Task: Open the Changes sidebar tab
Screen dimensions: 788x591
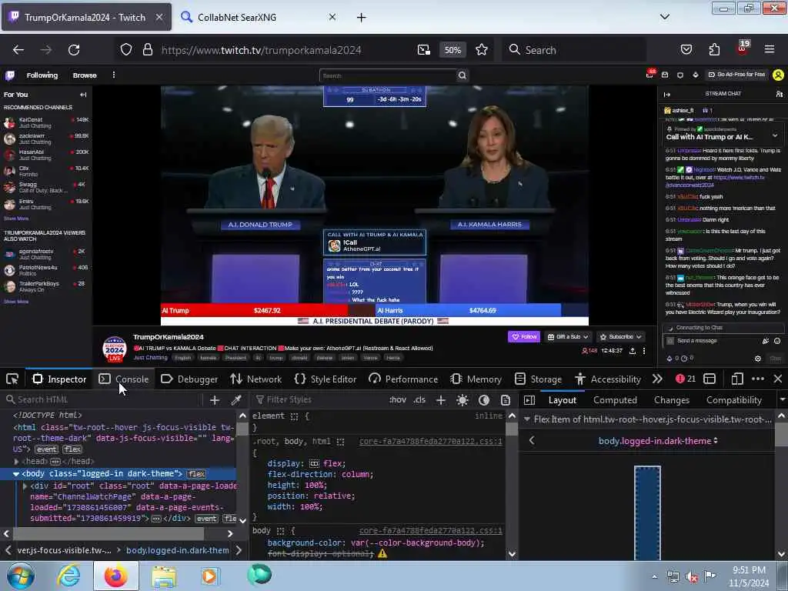Action: pos(671,400)
